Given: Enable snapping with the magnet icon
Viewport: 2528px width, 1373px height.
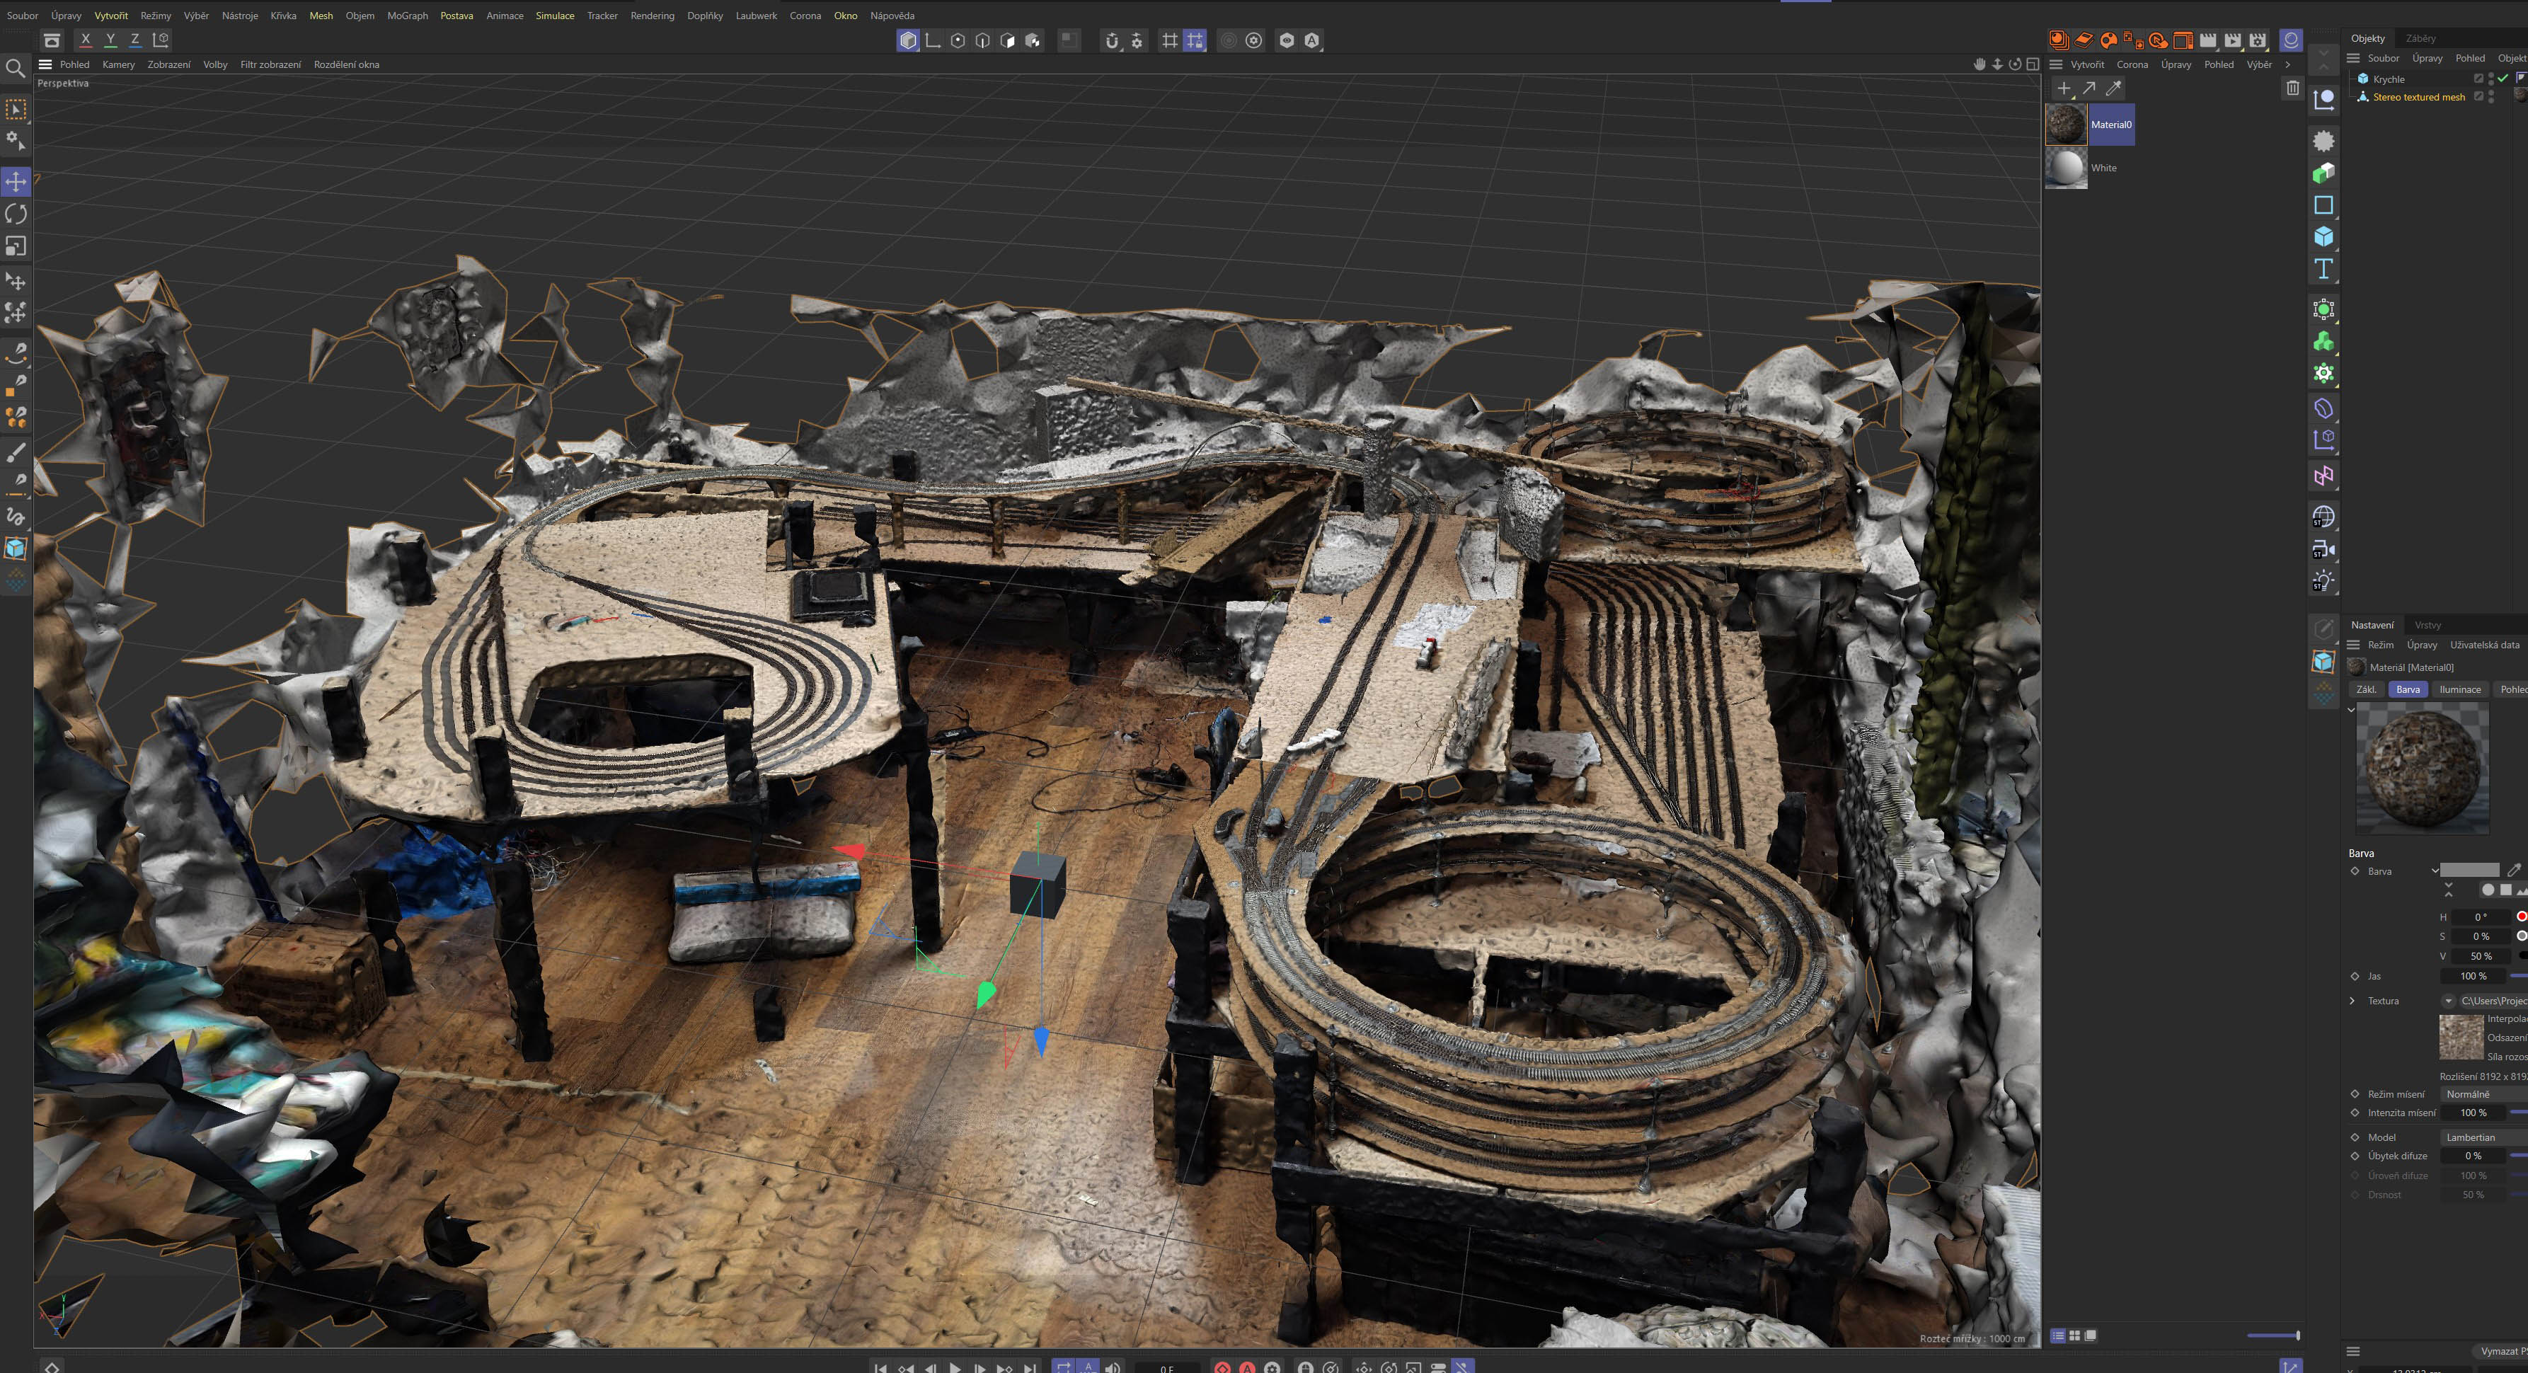Looking at the screenshot, I should (1111, 40).
